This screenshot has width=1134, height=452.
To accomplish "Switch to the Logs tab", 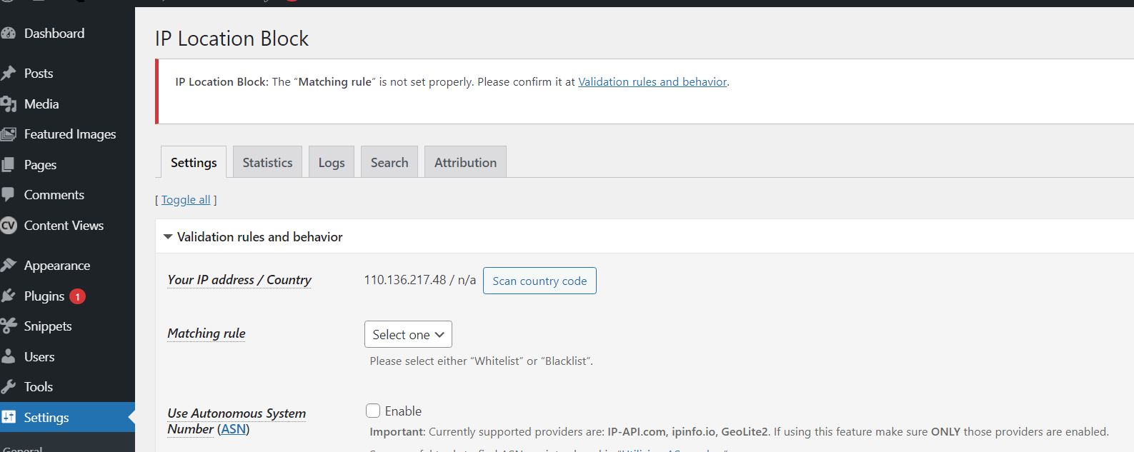I will [x=332, y=162].
